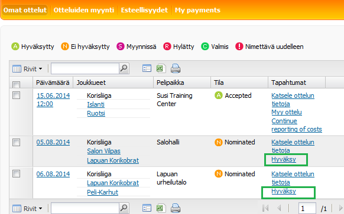Switch to Otteluiden myynti tab
Screen dimensions: 344x214
click(84, 10)
